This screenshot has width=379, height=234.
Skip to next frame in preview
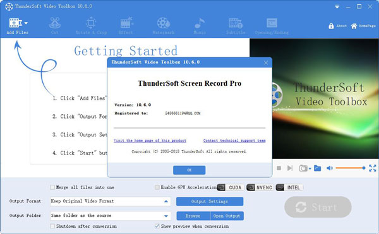point(290,168)
